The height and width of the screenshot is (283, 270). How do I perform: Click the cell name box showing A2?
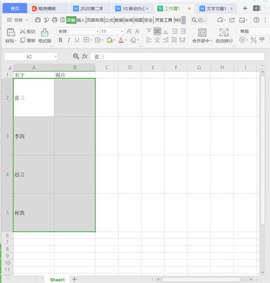click(x=31, y=56)
